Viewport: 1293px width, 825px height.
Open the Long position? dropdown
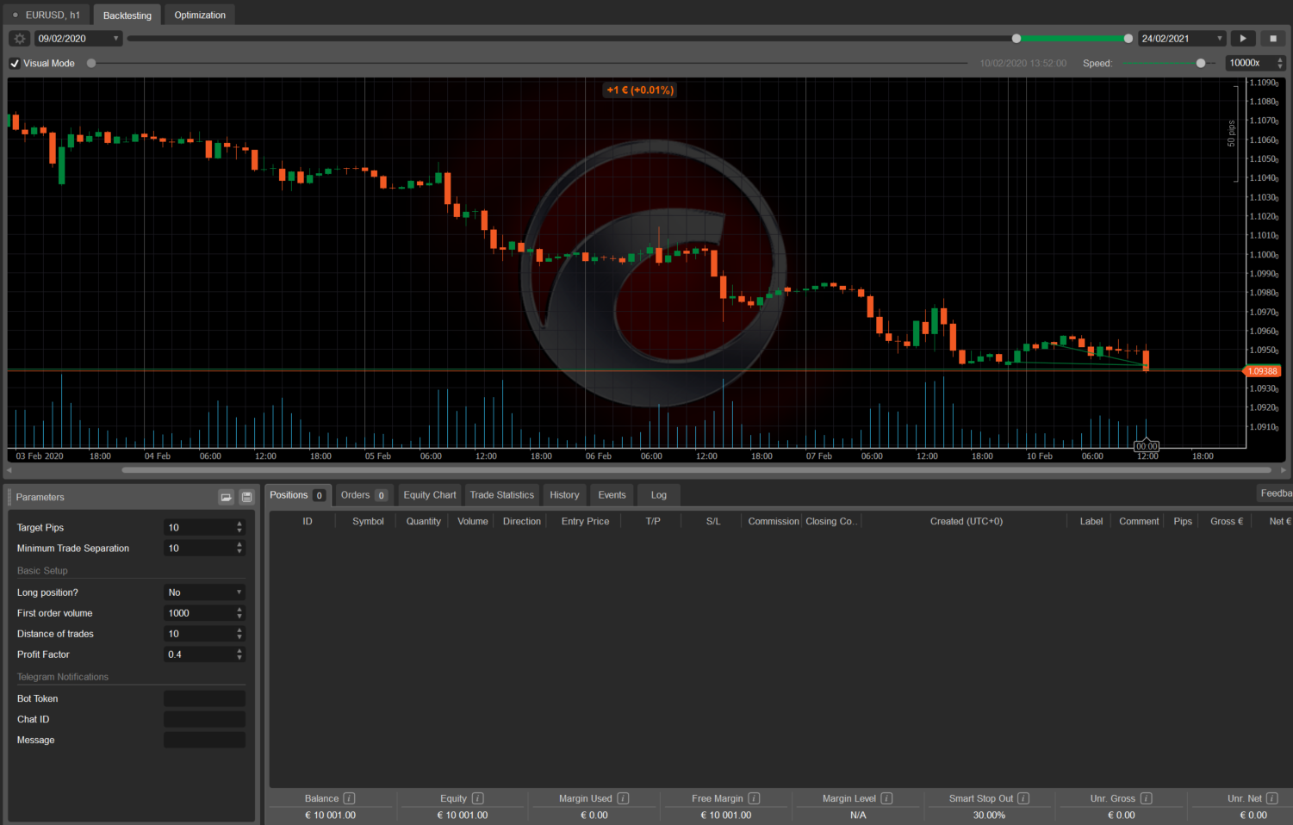click(x=204, y=592)
